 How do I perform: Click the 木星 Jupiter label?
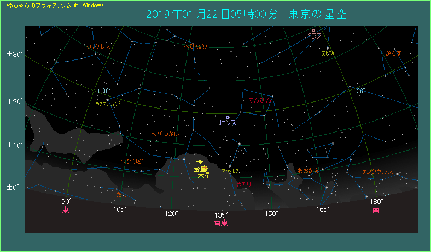pos(204,176)
